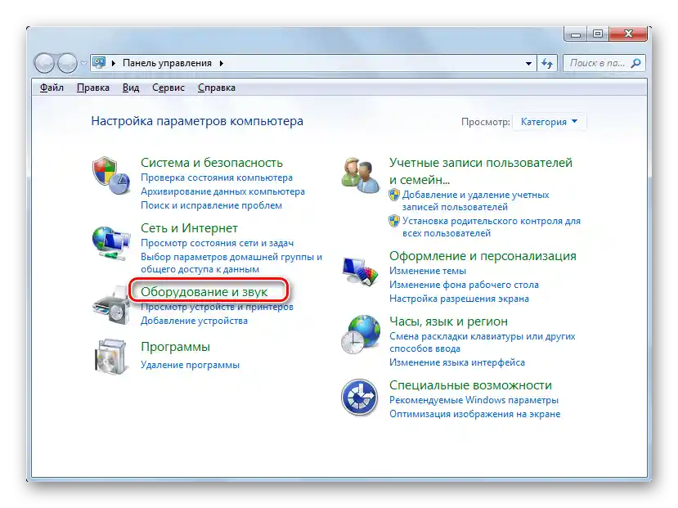Click Добавление устройства link

tap(194, 321)
